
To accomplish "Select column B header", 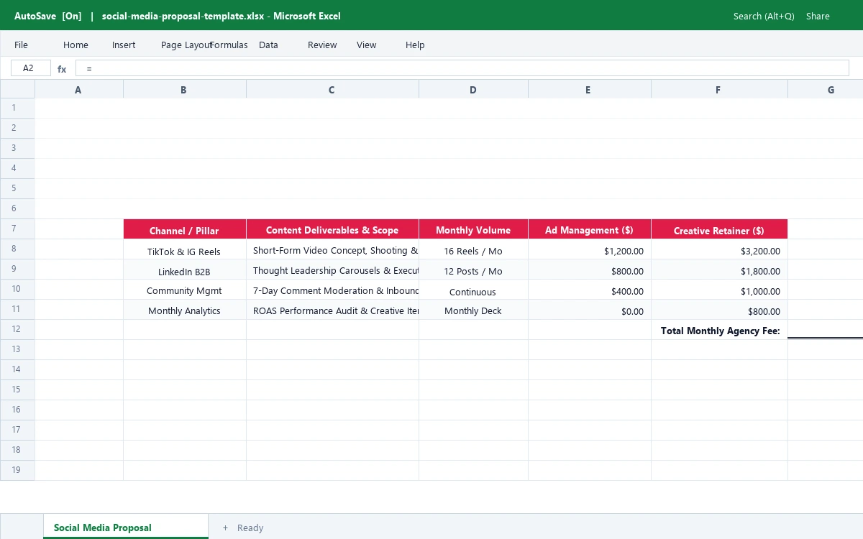I will pyautogui.click(x=185, y=89).
